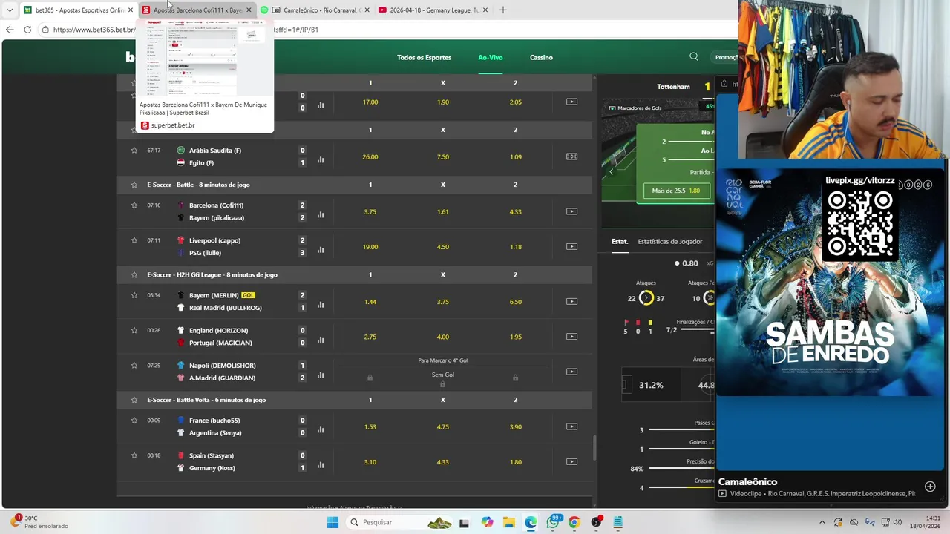Watch live stream of England vs Portugal
Image resolution: width=950 pixels, height=534 pixels.
[571, 336]
